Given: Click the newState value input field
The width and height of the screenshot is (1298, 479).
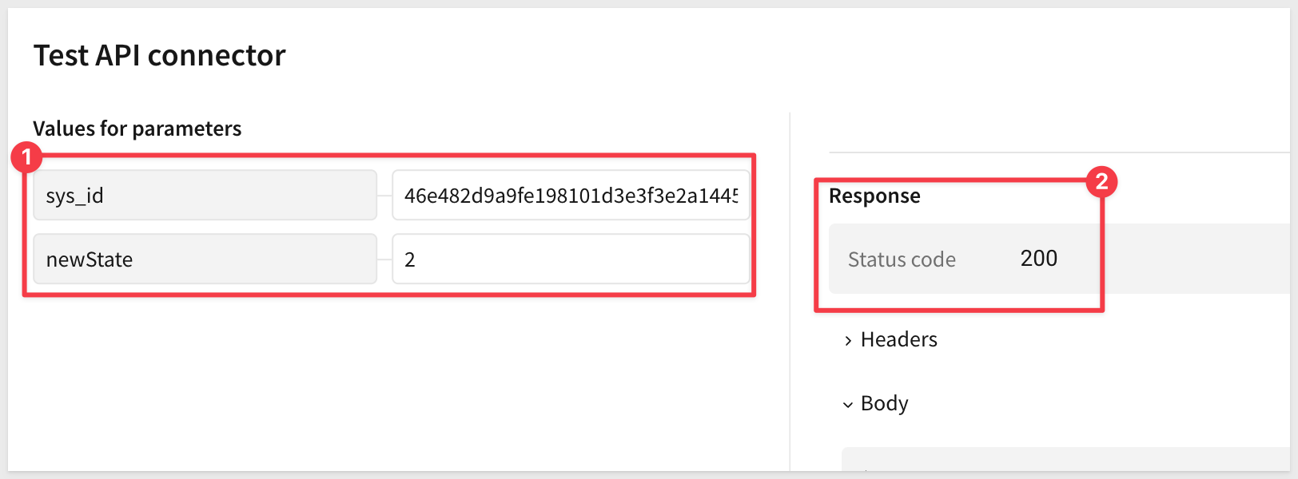Looking at the screenshot, I should (x=571, y=259).
